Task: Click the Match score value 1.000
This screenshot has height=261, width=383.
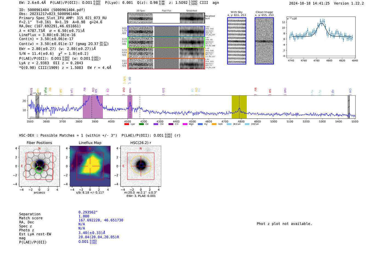Action: (84, 216)
